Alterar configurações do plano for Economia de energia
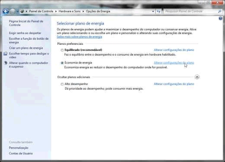This screenshot has height=162, width=225. pos(174,62)
